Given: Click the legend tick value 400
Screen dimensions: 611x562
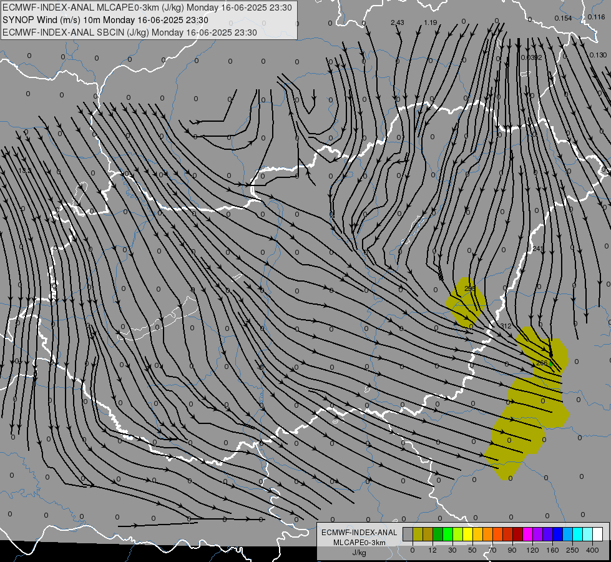Looking at the screenshot, I should point(592,550).
